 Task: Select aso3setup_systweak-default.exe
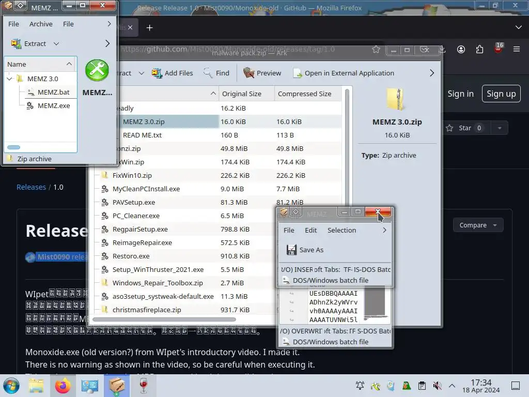coord(163,296)
